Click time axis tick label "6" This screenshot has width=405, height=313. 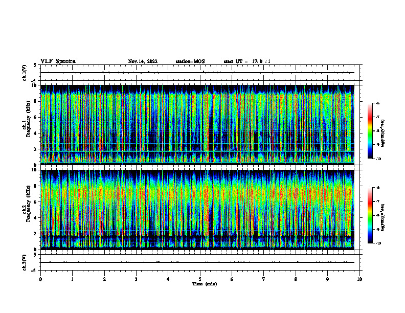pos(232,279)
